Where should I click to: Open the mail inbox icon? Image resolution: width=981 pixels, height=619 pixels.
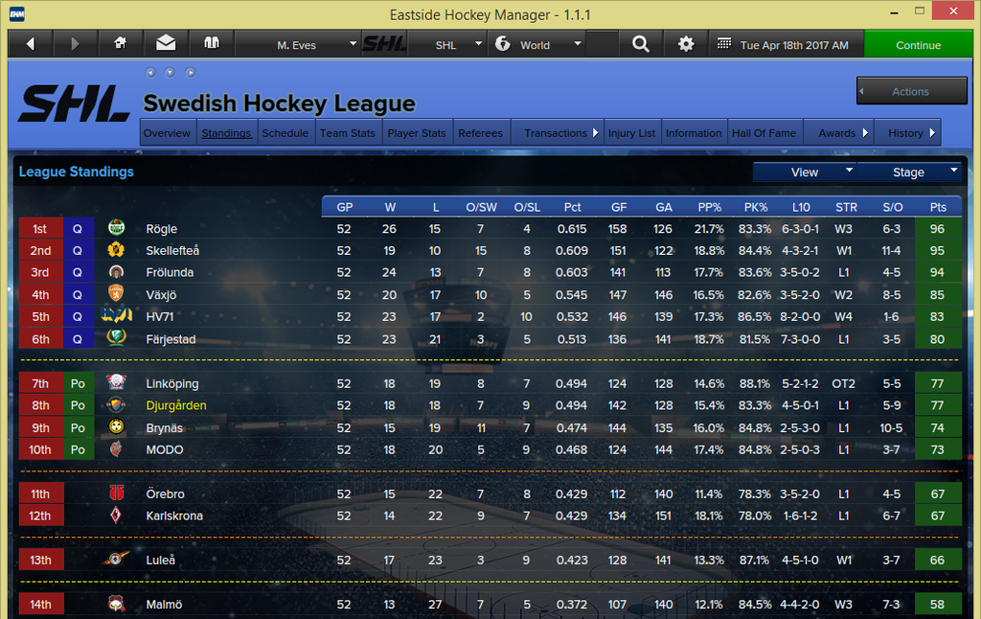pos(166,43)
